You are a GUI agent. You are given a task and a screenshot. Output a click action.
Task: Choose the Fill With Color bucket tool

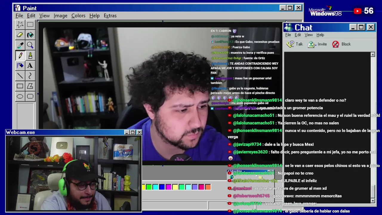tap(30, 35)
